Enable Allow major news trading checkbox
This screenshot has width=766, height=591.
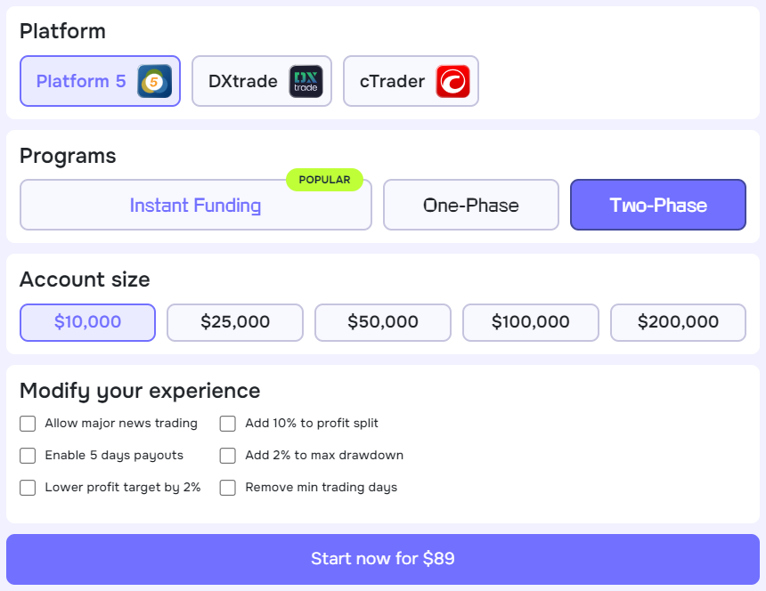tap(28, 424)
